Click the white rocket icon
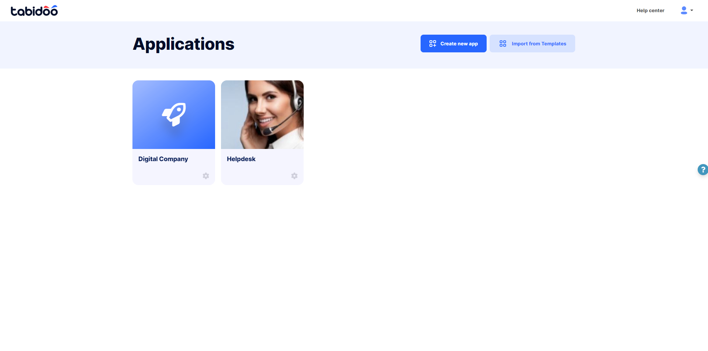 coord(174,114)
